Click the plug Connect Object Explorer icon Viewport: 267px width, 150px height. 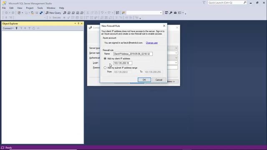click(17, 28)
